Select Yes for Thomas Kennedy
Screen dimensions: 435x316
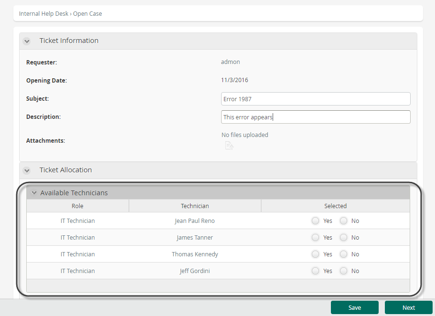coord(316,254)
